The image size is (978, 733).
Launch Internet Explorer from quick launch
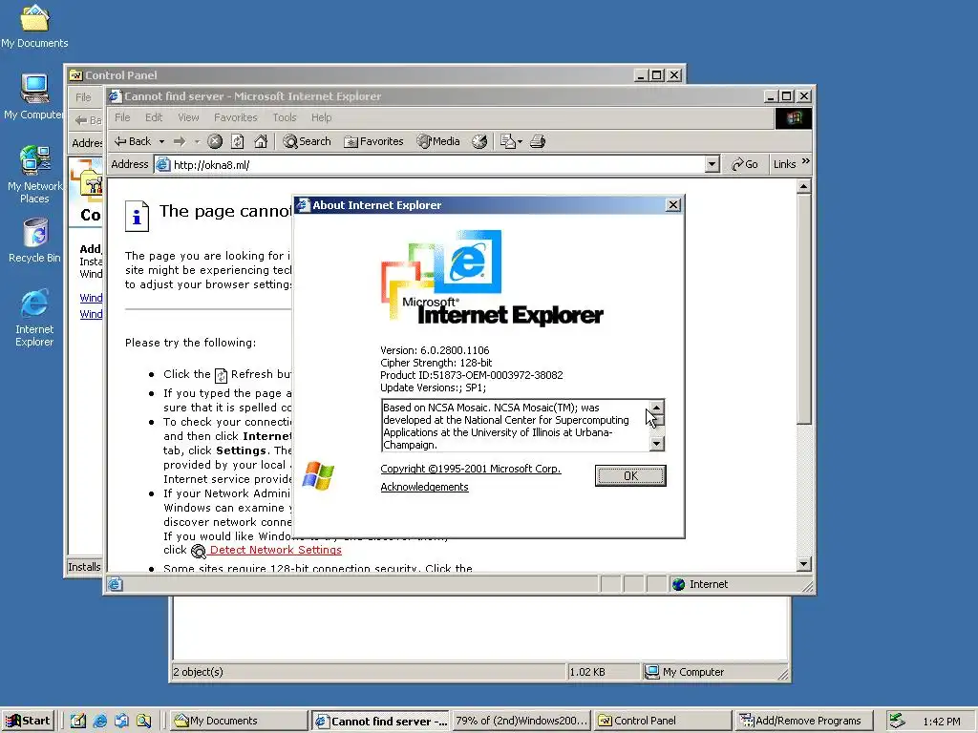[99, 721]
